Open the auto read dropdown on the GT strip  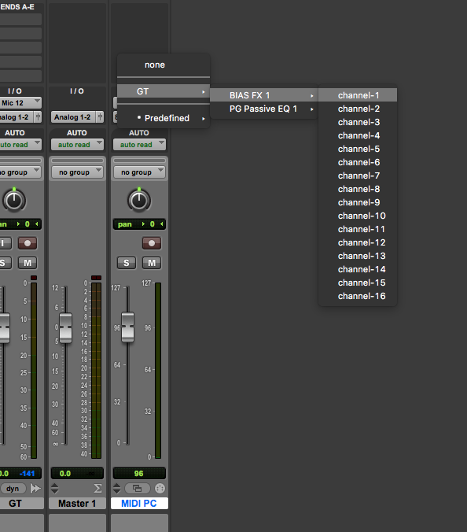tap(20, 145)
